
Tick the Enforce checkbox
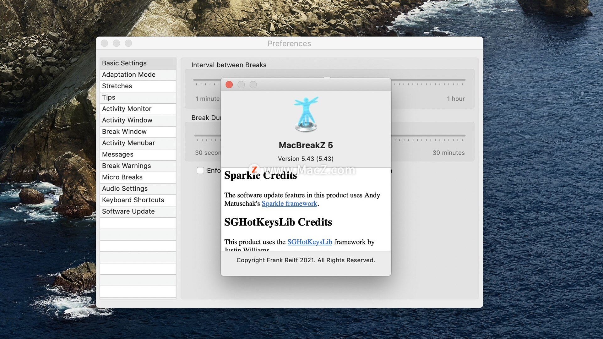200,171
